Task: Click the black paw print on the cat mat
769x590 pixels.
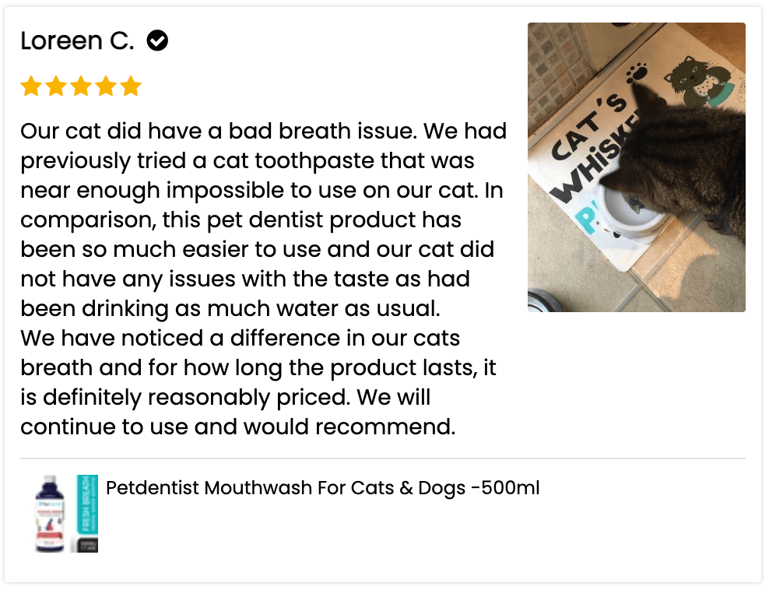Action: point(637,74)
